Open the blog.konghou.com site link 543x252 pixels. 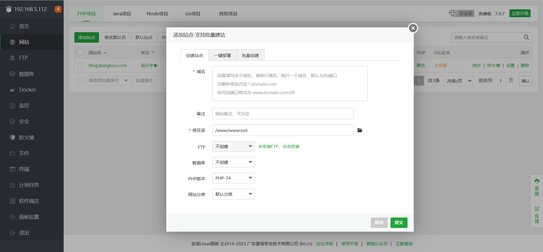(x=108, y=65)
